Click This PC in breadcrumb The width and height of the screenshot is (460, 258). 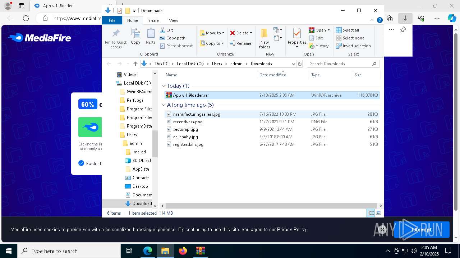161,64
